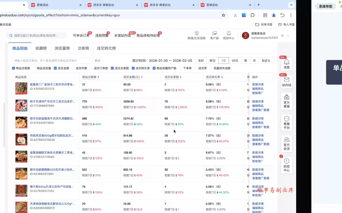
Task: Switch to the 收藏榜 tab
Action: tap(41, 48)
